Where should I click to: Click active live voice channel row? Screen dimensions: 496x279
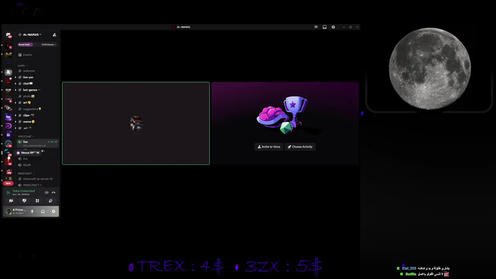coord(38,143)
